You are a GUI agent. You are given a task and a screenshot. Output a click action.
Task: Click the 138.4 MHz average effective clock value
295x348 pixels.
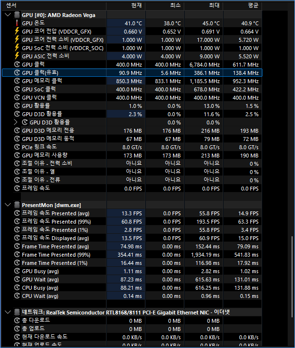[245, 73]
